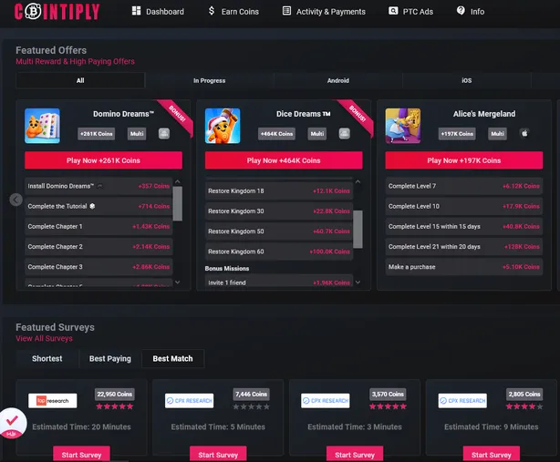Click the Domino Dreams task list scroll up arrow
560x462 pixels.
(178, 181)
